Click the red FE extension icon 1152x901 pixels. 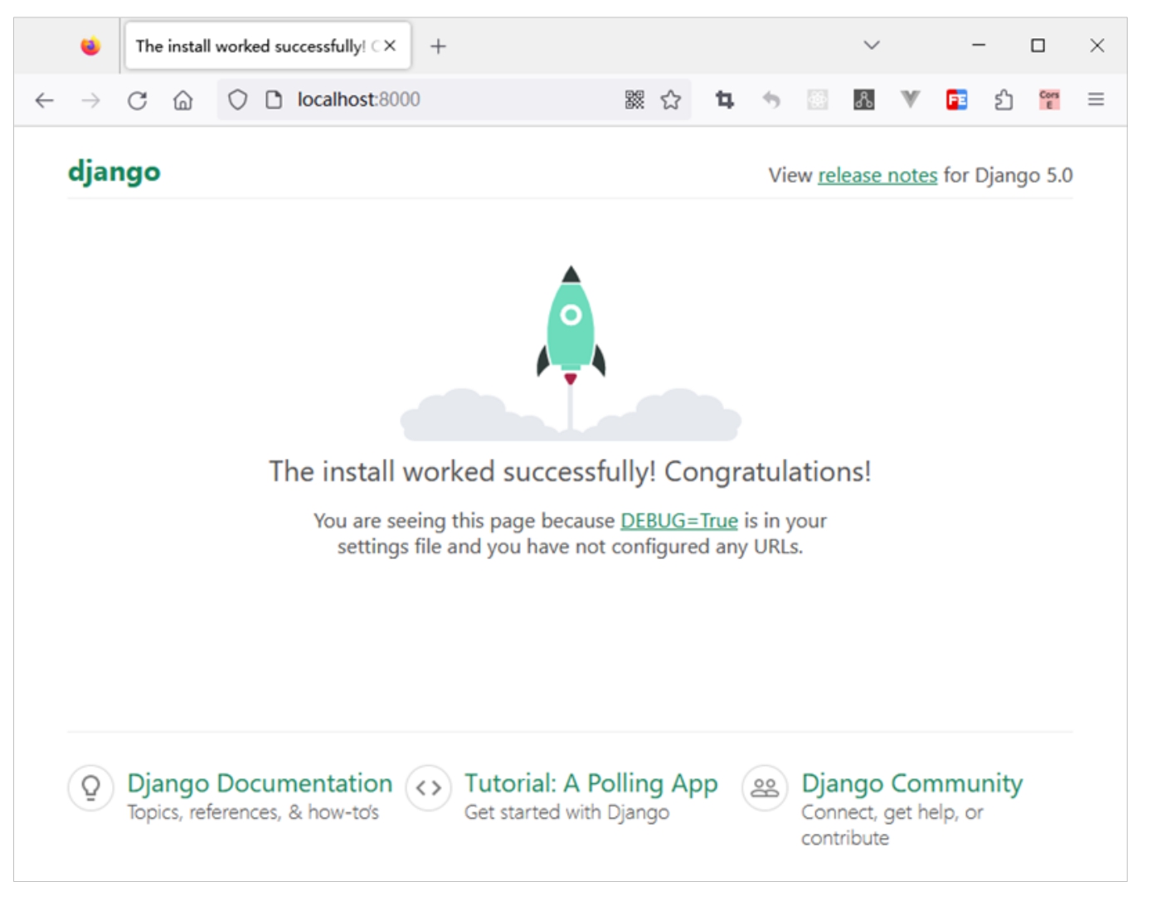tap(956, 100)
